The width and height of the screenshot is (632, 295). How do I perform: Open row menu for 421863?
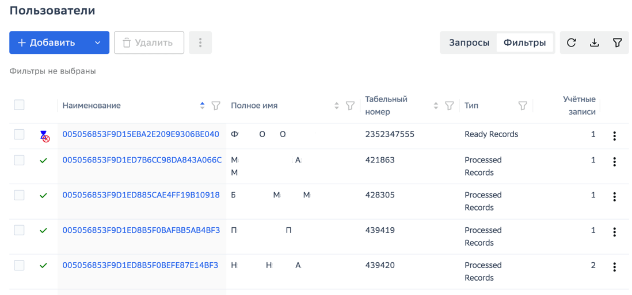point(614,162)
